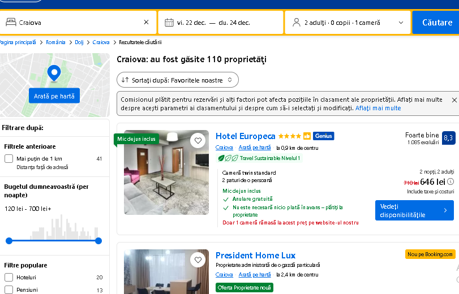459x294 pixels.
Task: Click Oferta Proprietate nouă badge
Action: [x=244, y=288]
